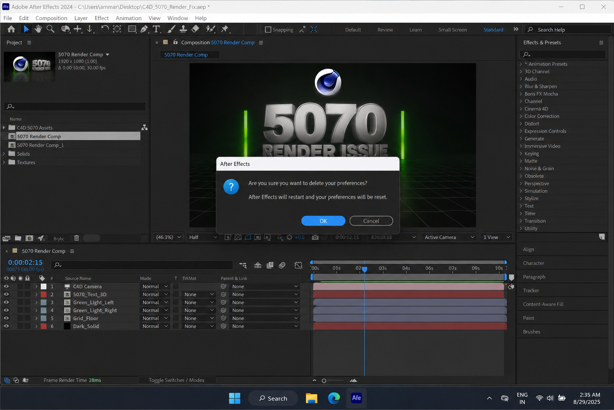
Task: Click the Effects & Presets search field
Action: [563, 54]
